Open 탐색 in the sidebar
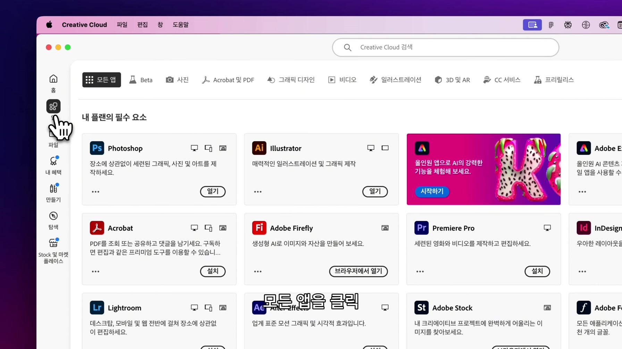Screen dimensions: 622x349 [x=53, y=220]
